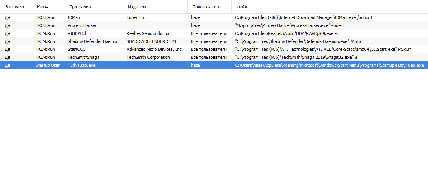Click the Startup\HJdyTuap.exe file path

point(329,65)
